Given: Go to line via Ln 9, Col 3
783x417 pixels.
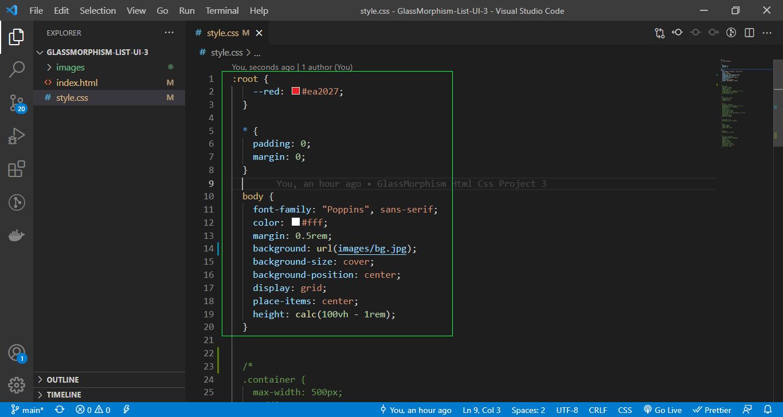Looking at the screenshot, I should tap(481, 410).
